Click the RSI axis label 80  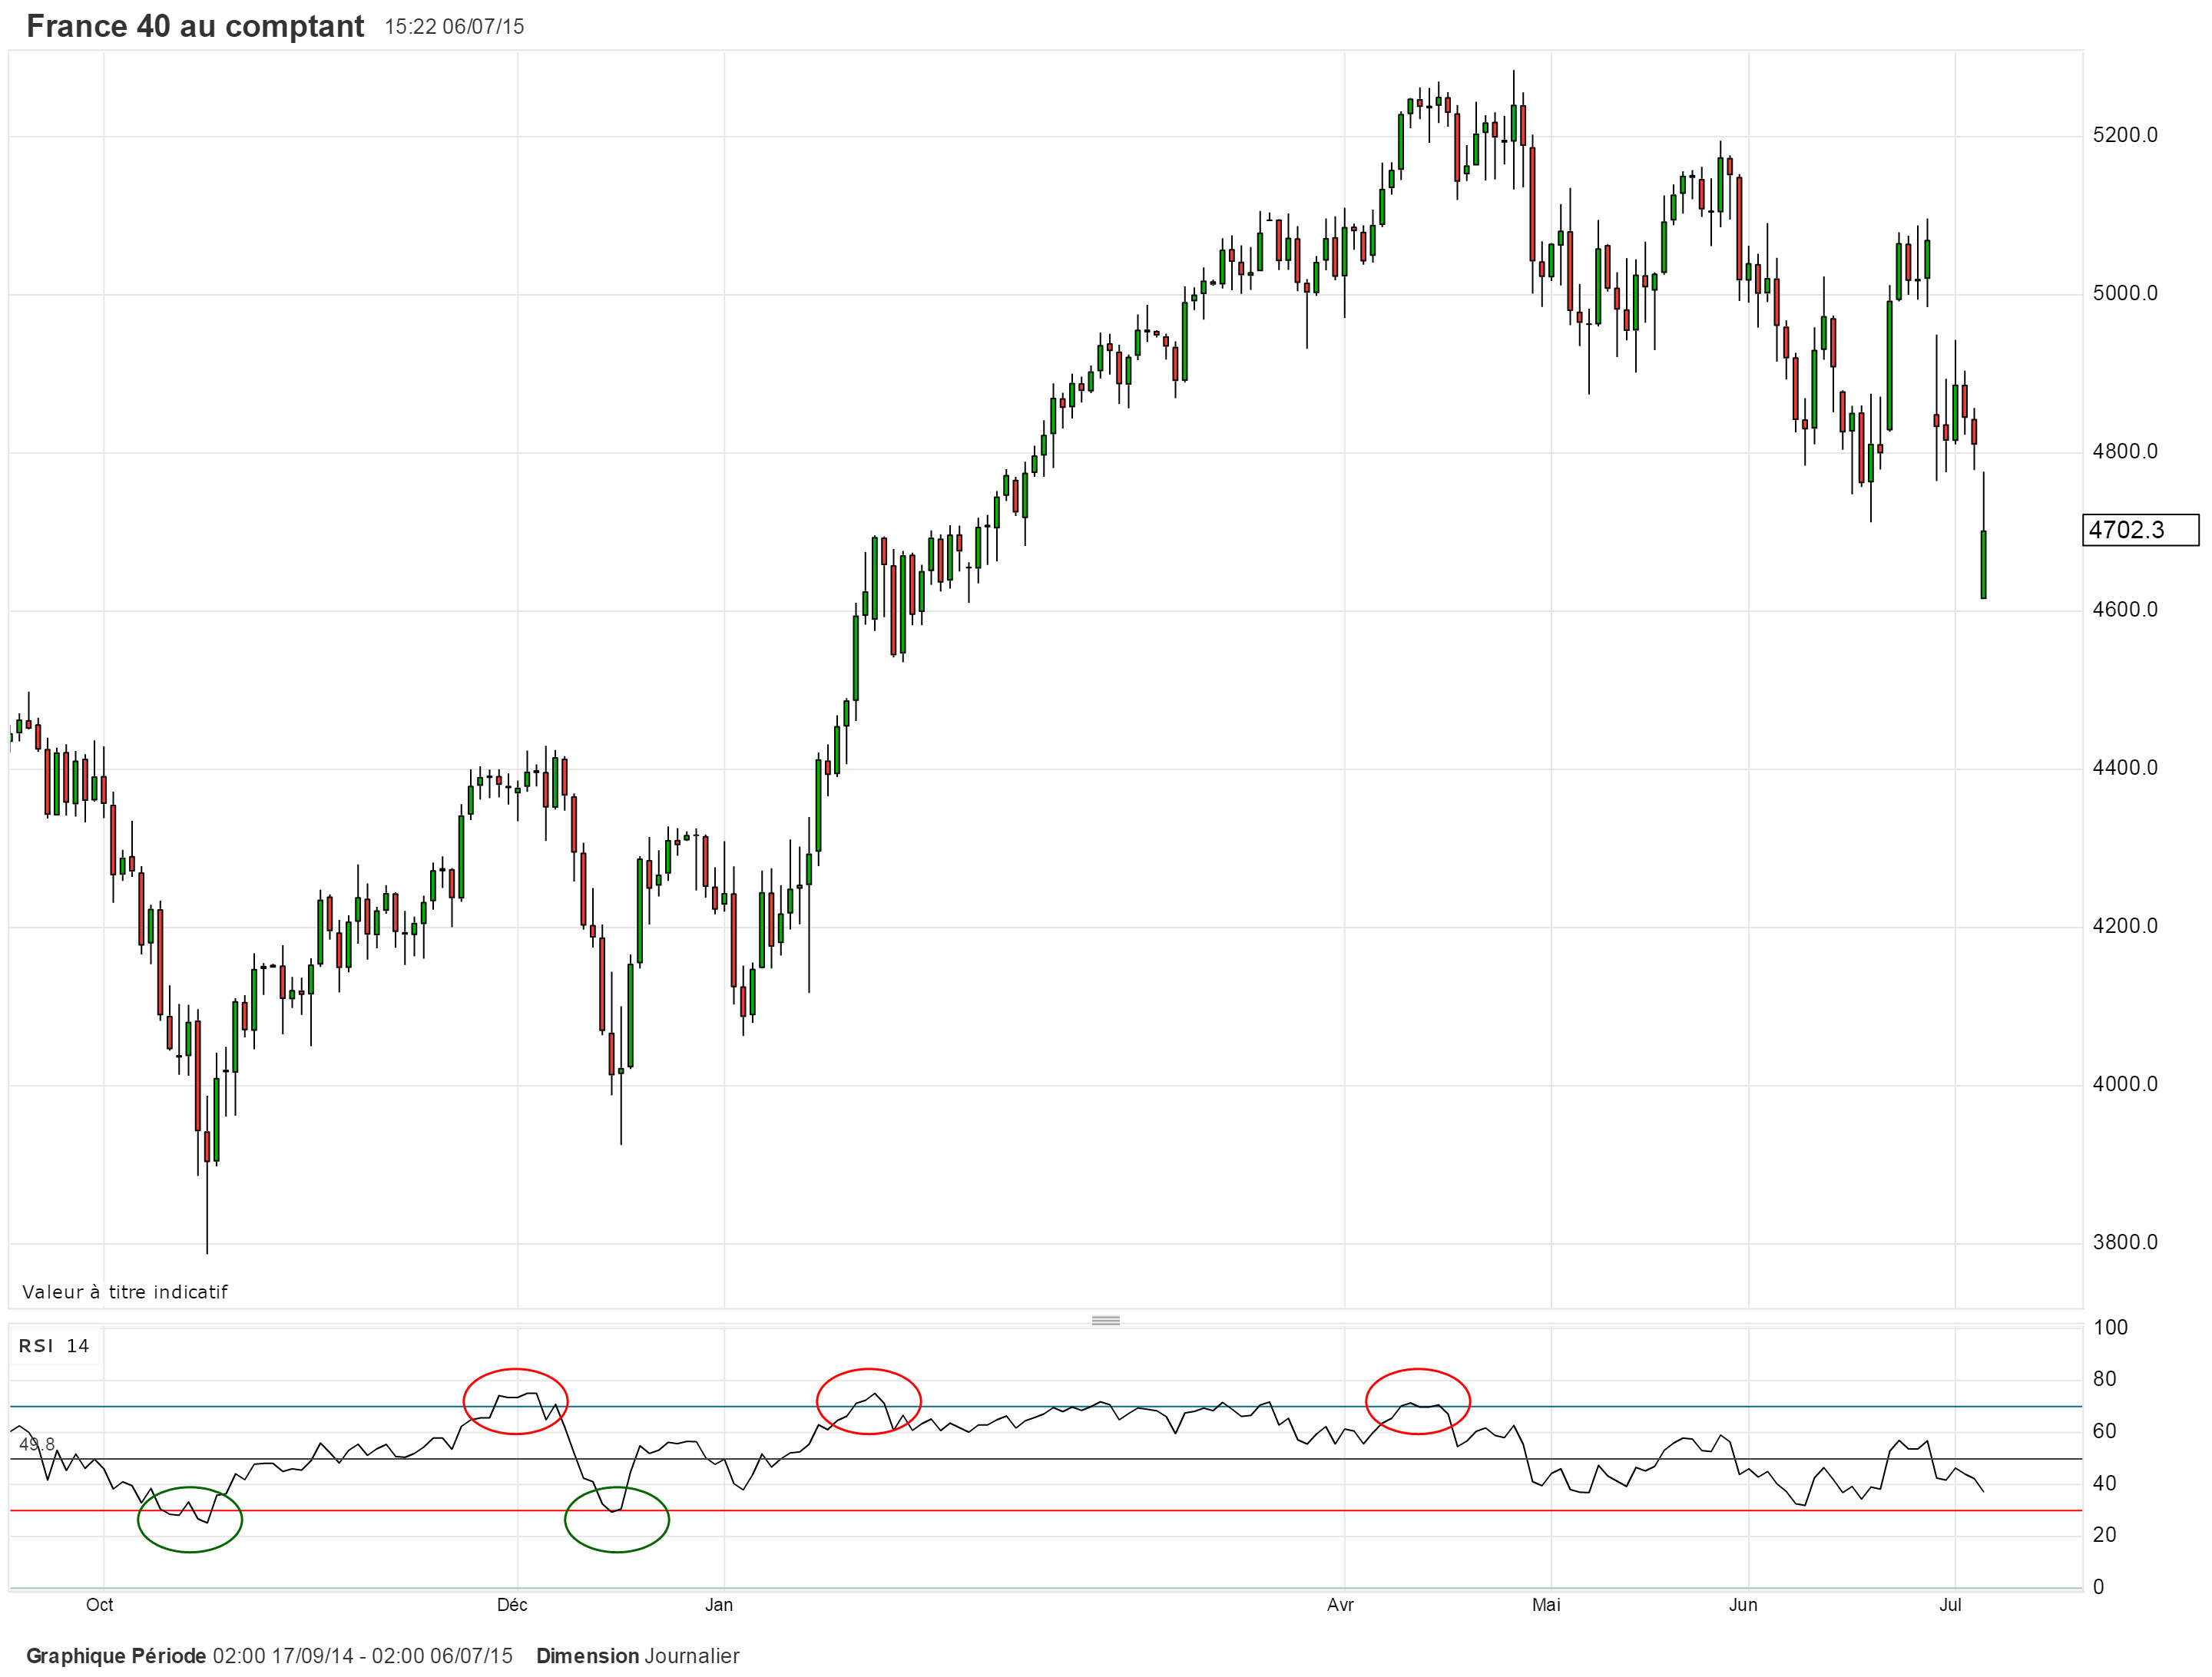pos(2104,1379)
